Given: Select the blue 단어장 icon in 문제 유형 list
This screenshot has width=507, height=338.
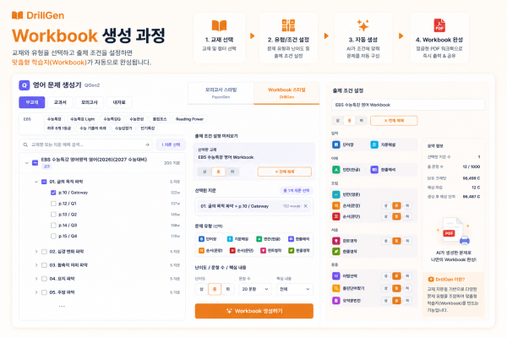Looking at the screenshot, I should coord(201,238).
